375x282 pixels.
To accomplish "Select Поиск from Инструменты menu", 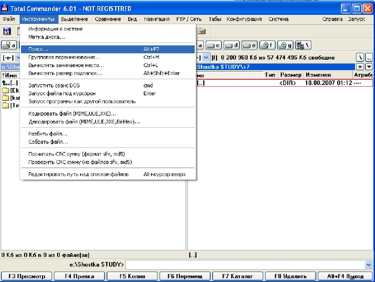I will point(108,49).
